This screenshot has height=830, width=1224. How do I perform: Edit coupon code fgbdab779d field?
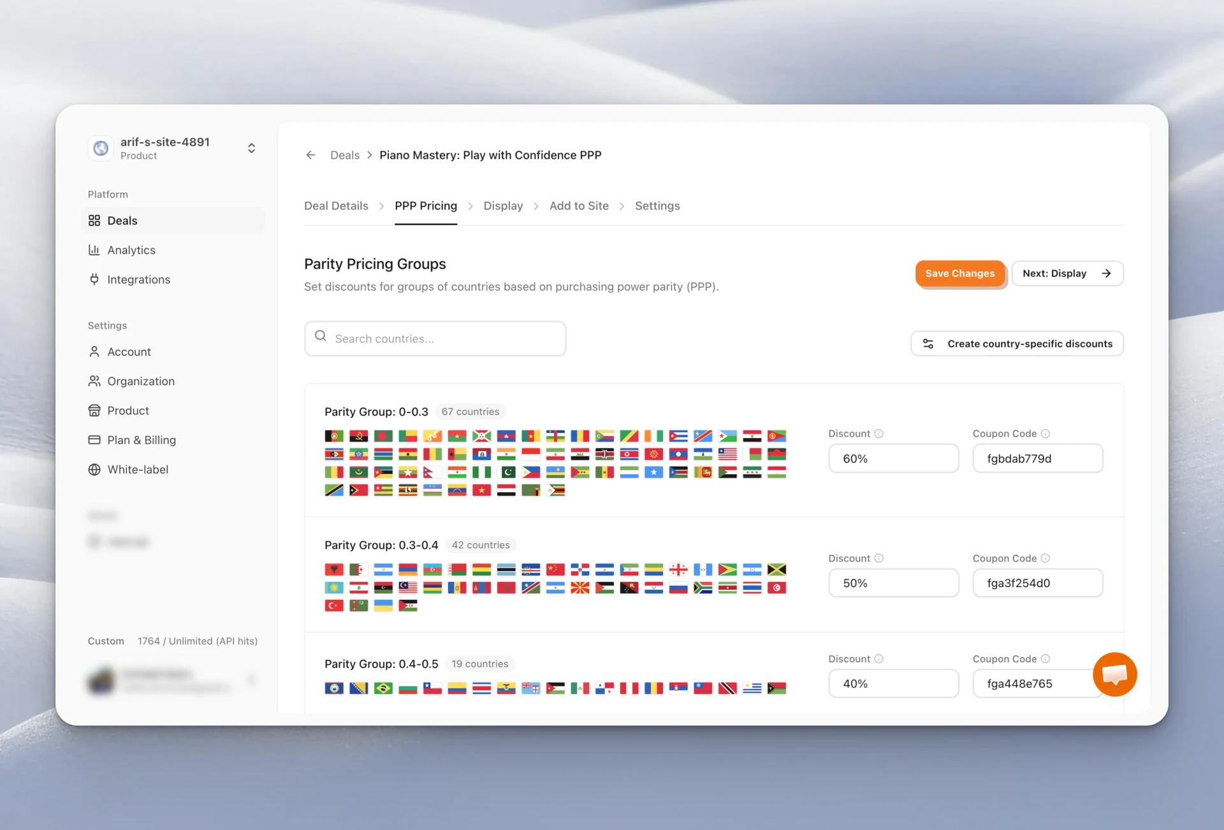[1038, 458]
